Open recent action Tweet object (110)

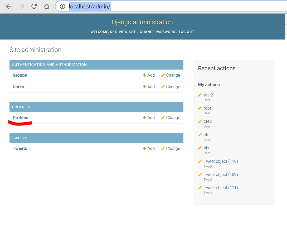pos(221,162)
